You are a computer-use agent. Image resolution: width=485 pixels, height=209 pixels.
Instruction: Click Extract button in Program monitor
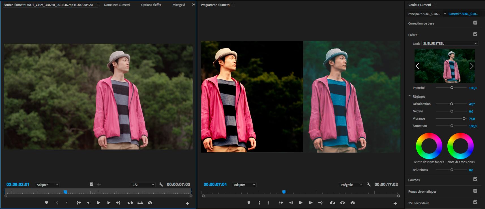pos(342,203)
